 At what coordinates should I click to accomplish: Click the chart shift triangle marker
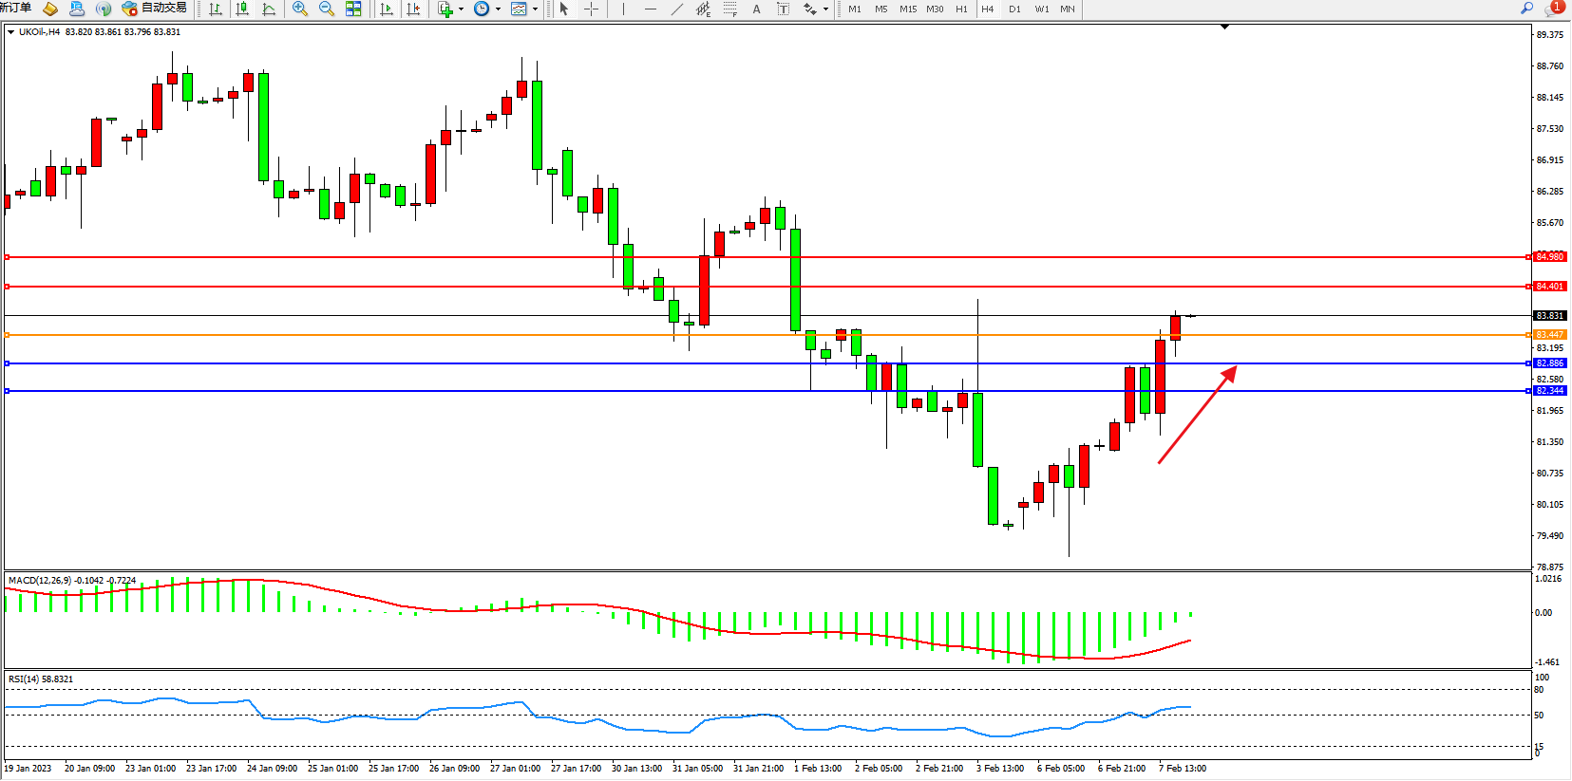click(x=1224, y=27)
